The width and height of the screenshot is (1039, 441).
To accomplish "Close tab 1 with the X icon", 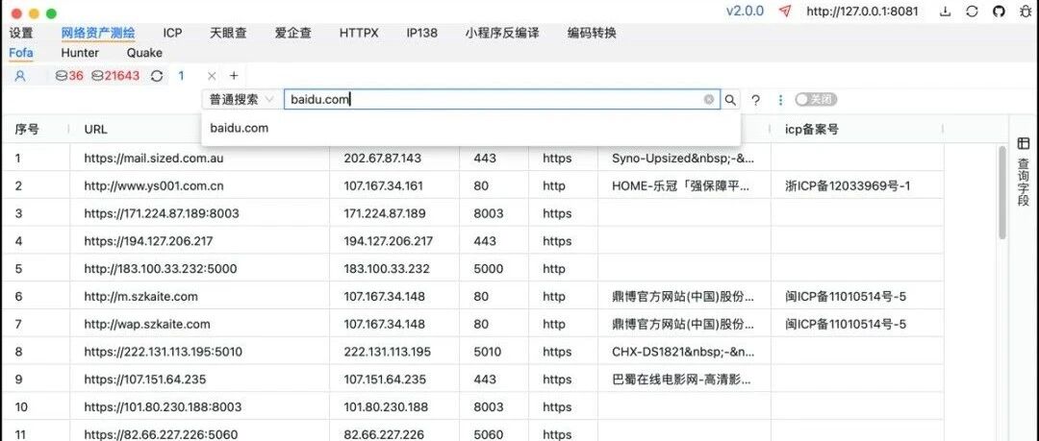I will point(212,76).
